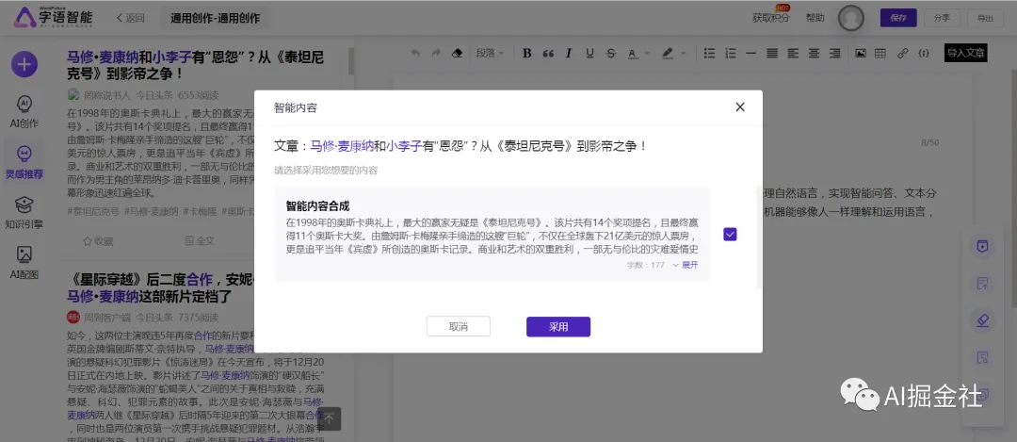Close the 智能内容 dialog
The image size is (1017, 442).
[740, 107]
